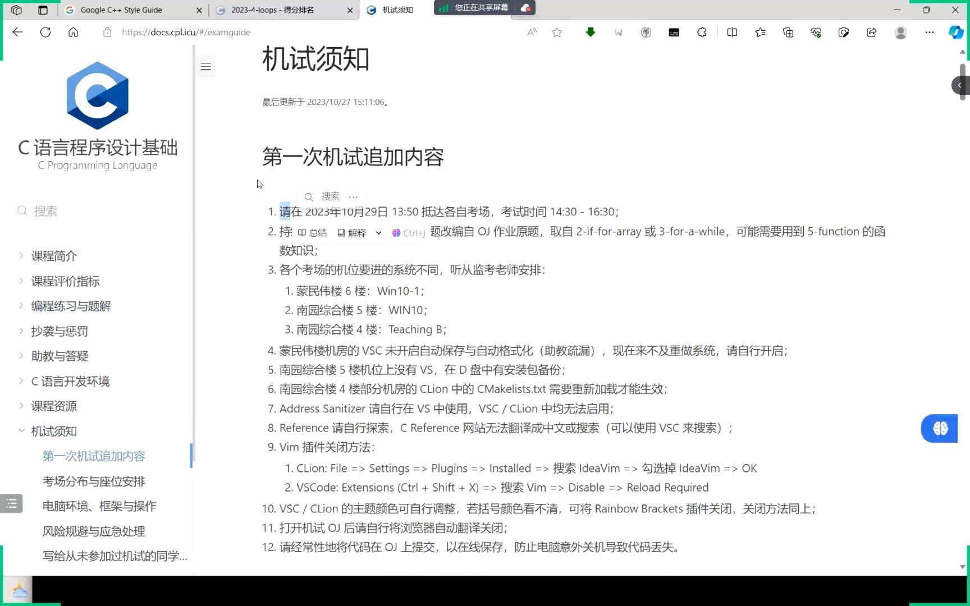The height and width of the screenshot is (606, 970).
Task: Open more options in the selection popup
Action: [353, 197]
